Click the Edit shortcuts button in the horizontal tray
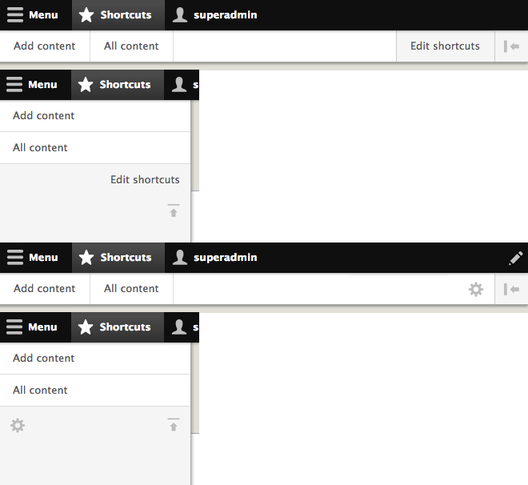 pos(445,46)
